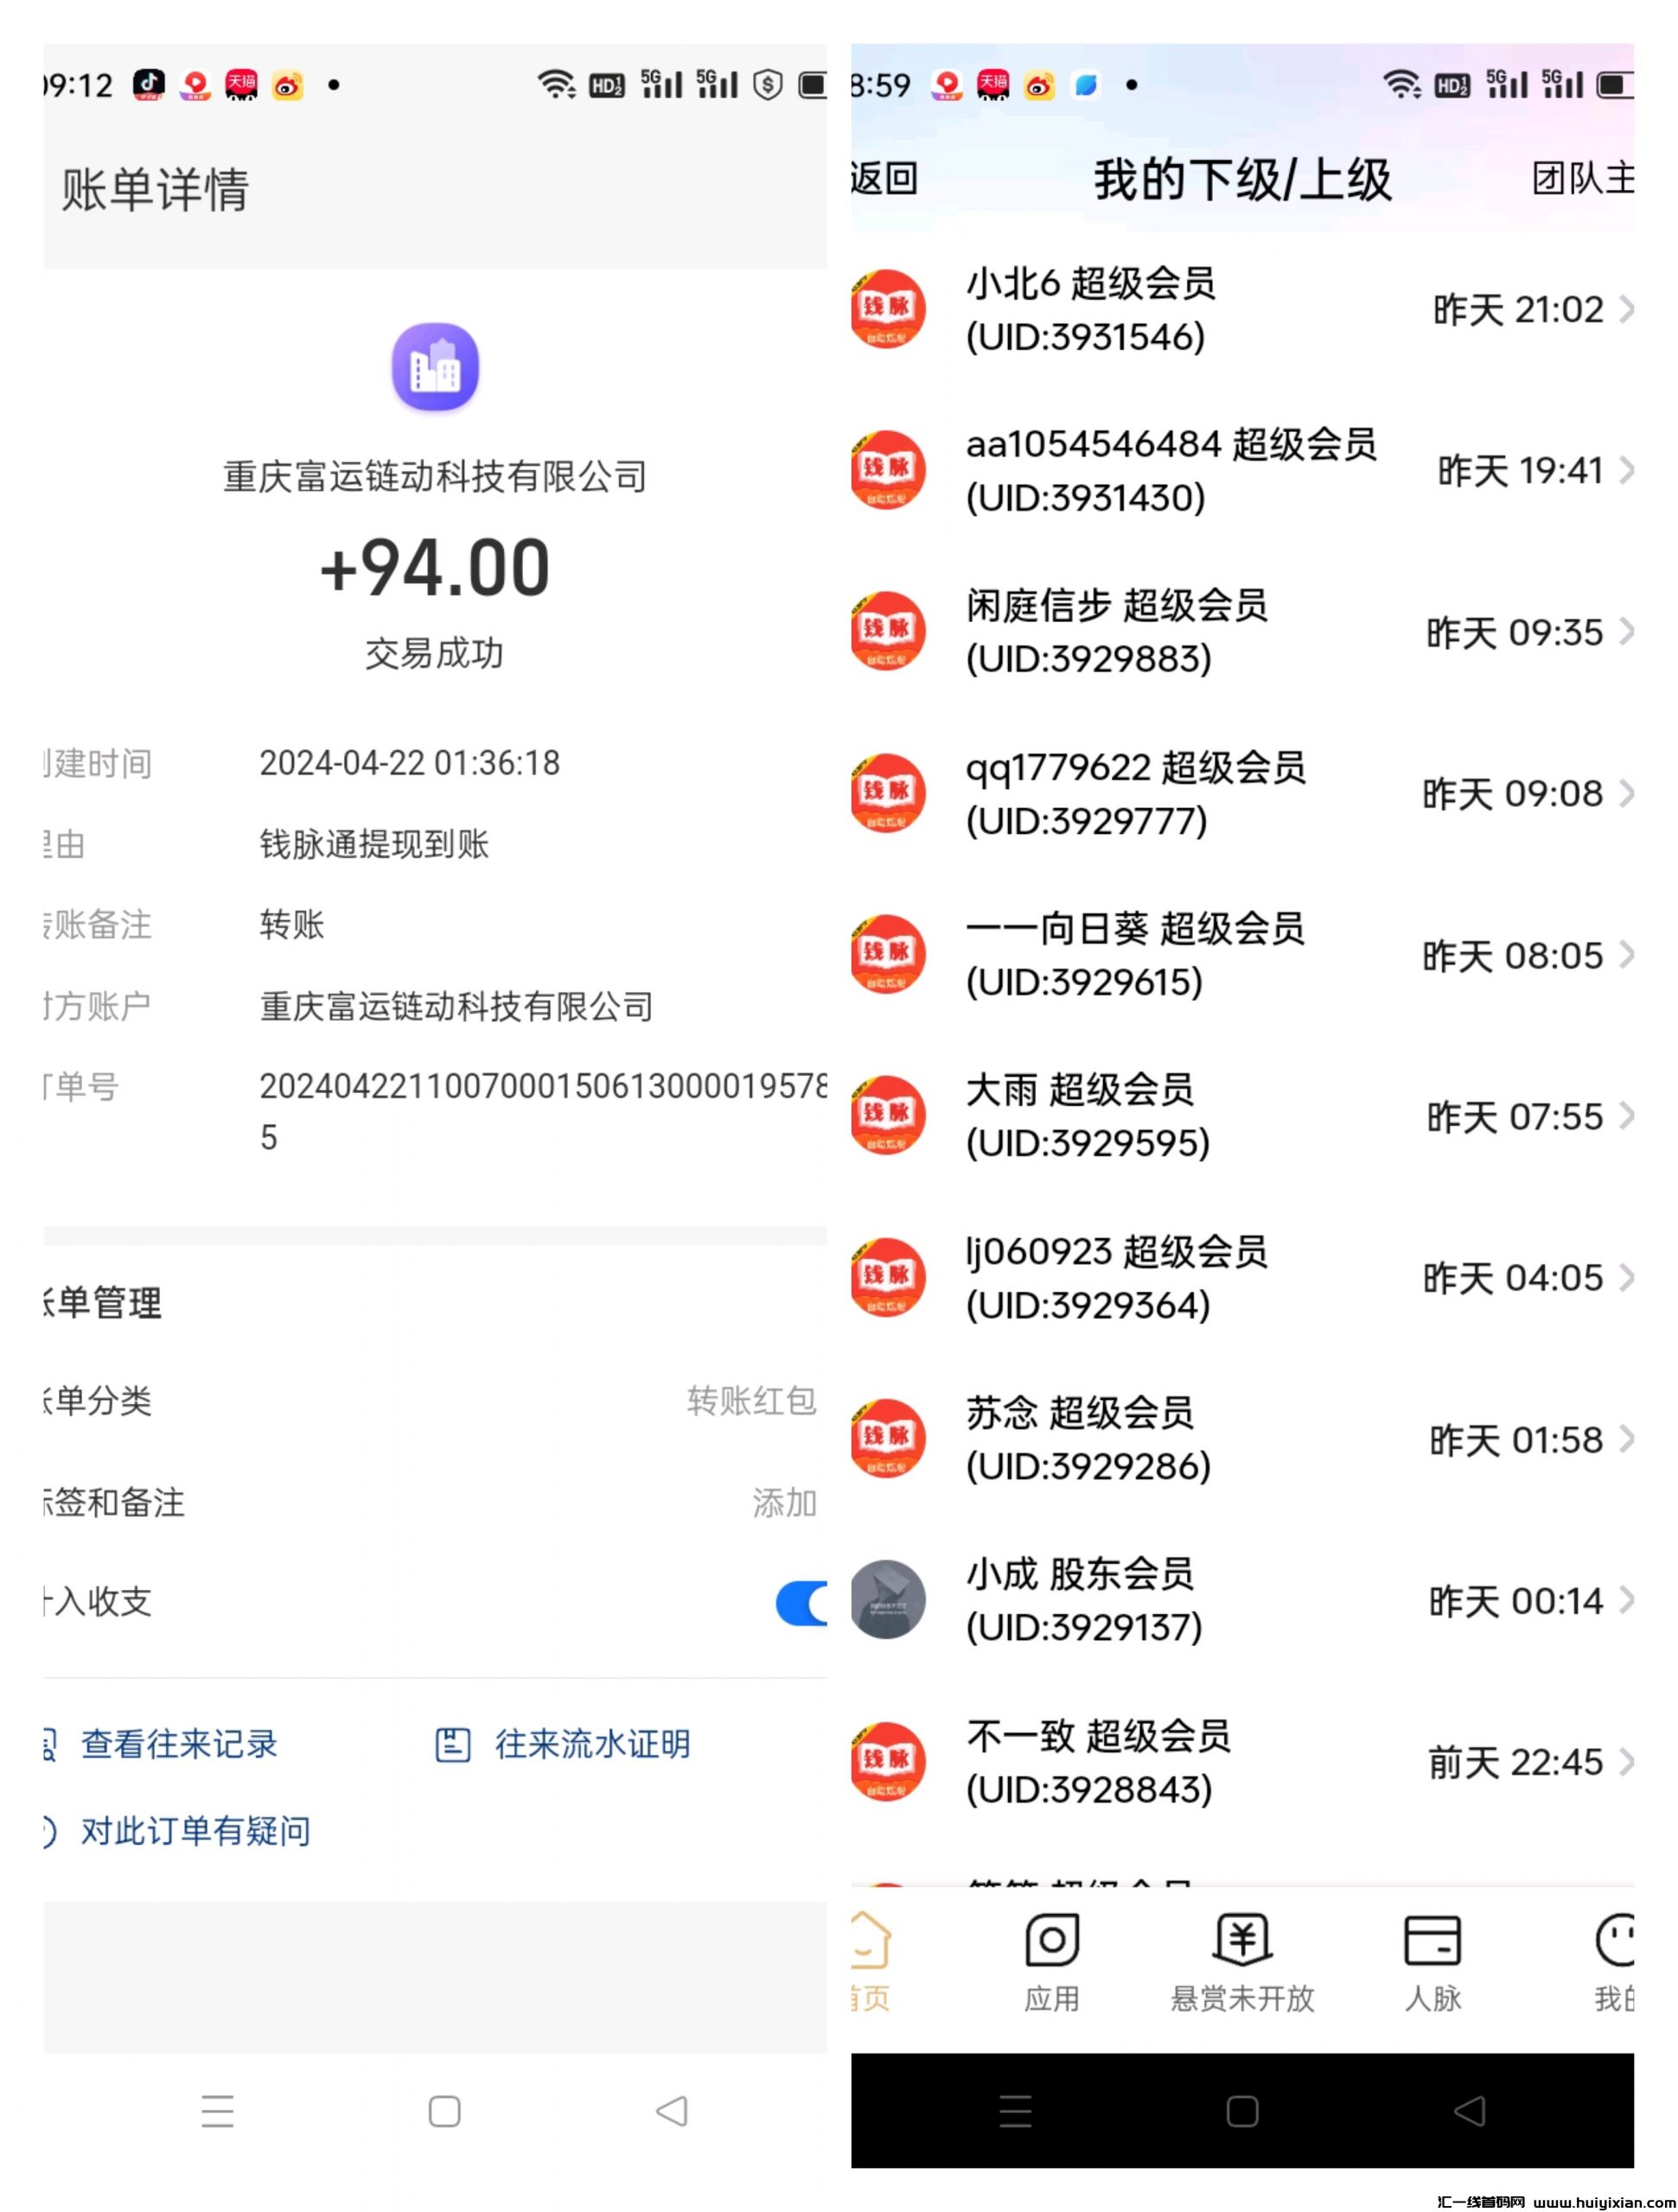The width and height of the screenshot is (1678, 2212).
Task: Tap 添加 to add tags and notes
Action: pyautogui.click(x=784, y=1502)
